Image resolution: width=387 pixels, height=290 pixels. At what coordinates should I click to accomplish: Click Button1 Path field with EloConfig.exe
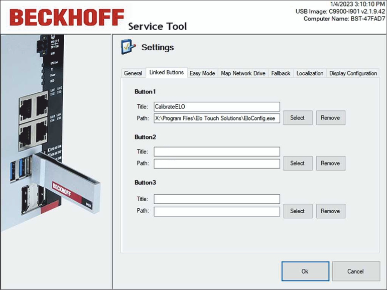click(x=217, y=118)
